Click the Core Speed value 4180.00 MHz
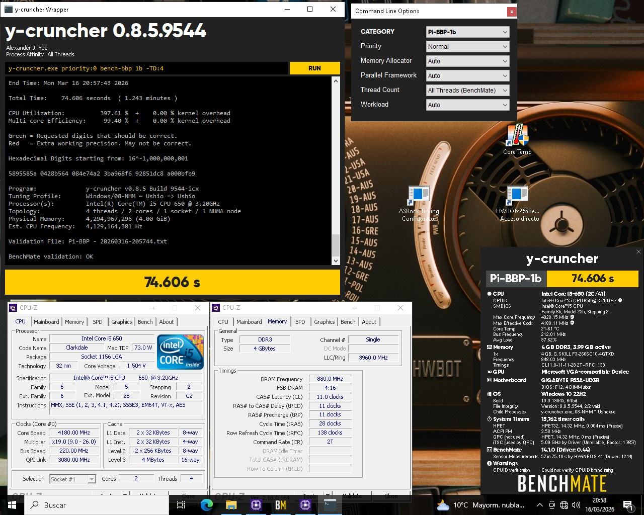The height and width of the screenshot is (515, 644). pyautogui.click(x=74, y=433)
